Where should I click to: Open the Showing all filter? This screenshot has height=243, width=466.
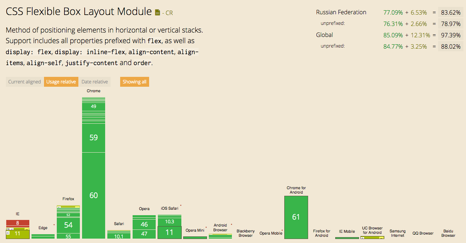point(134,82)
